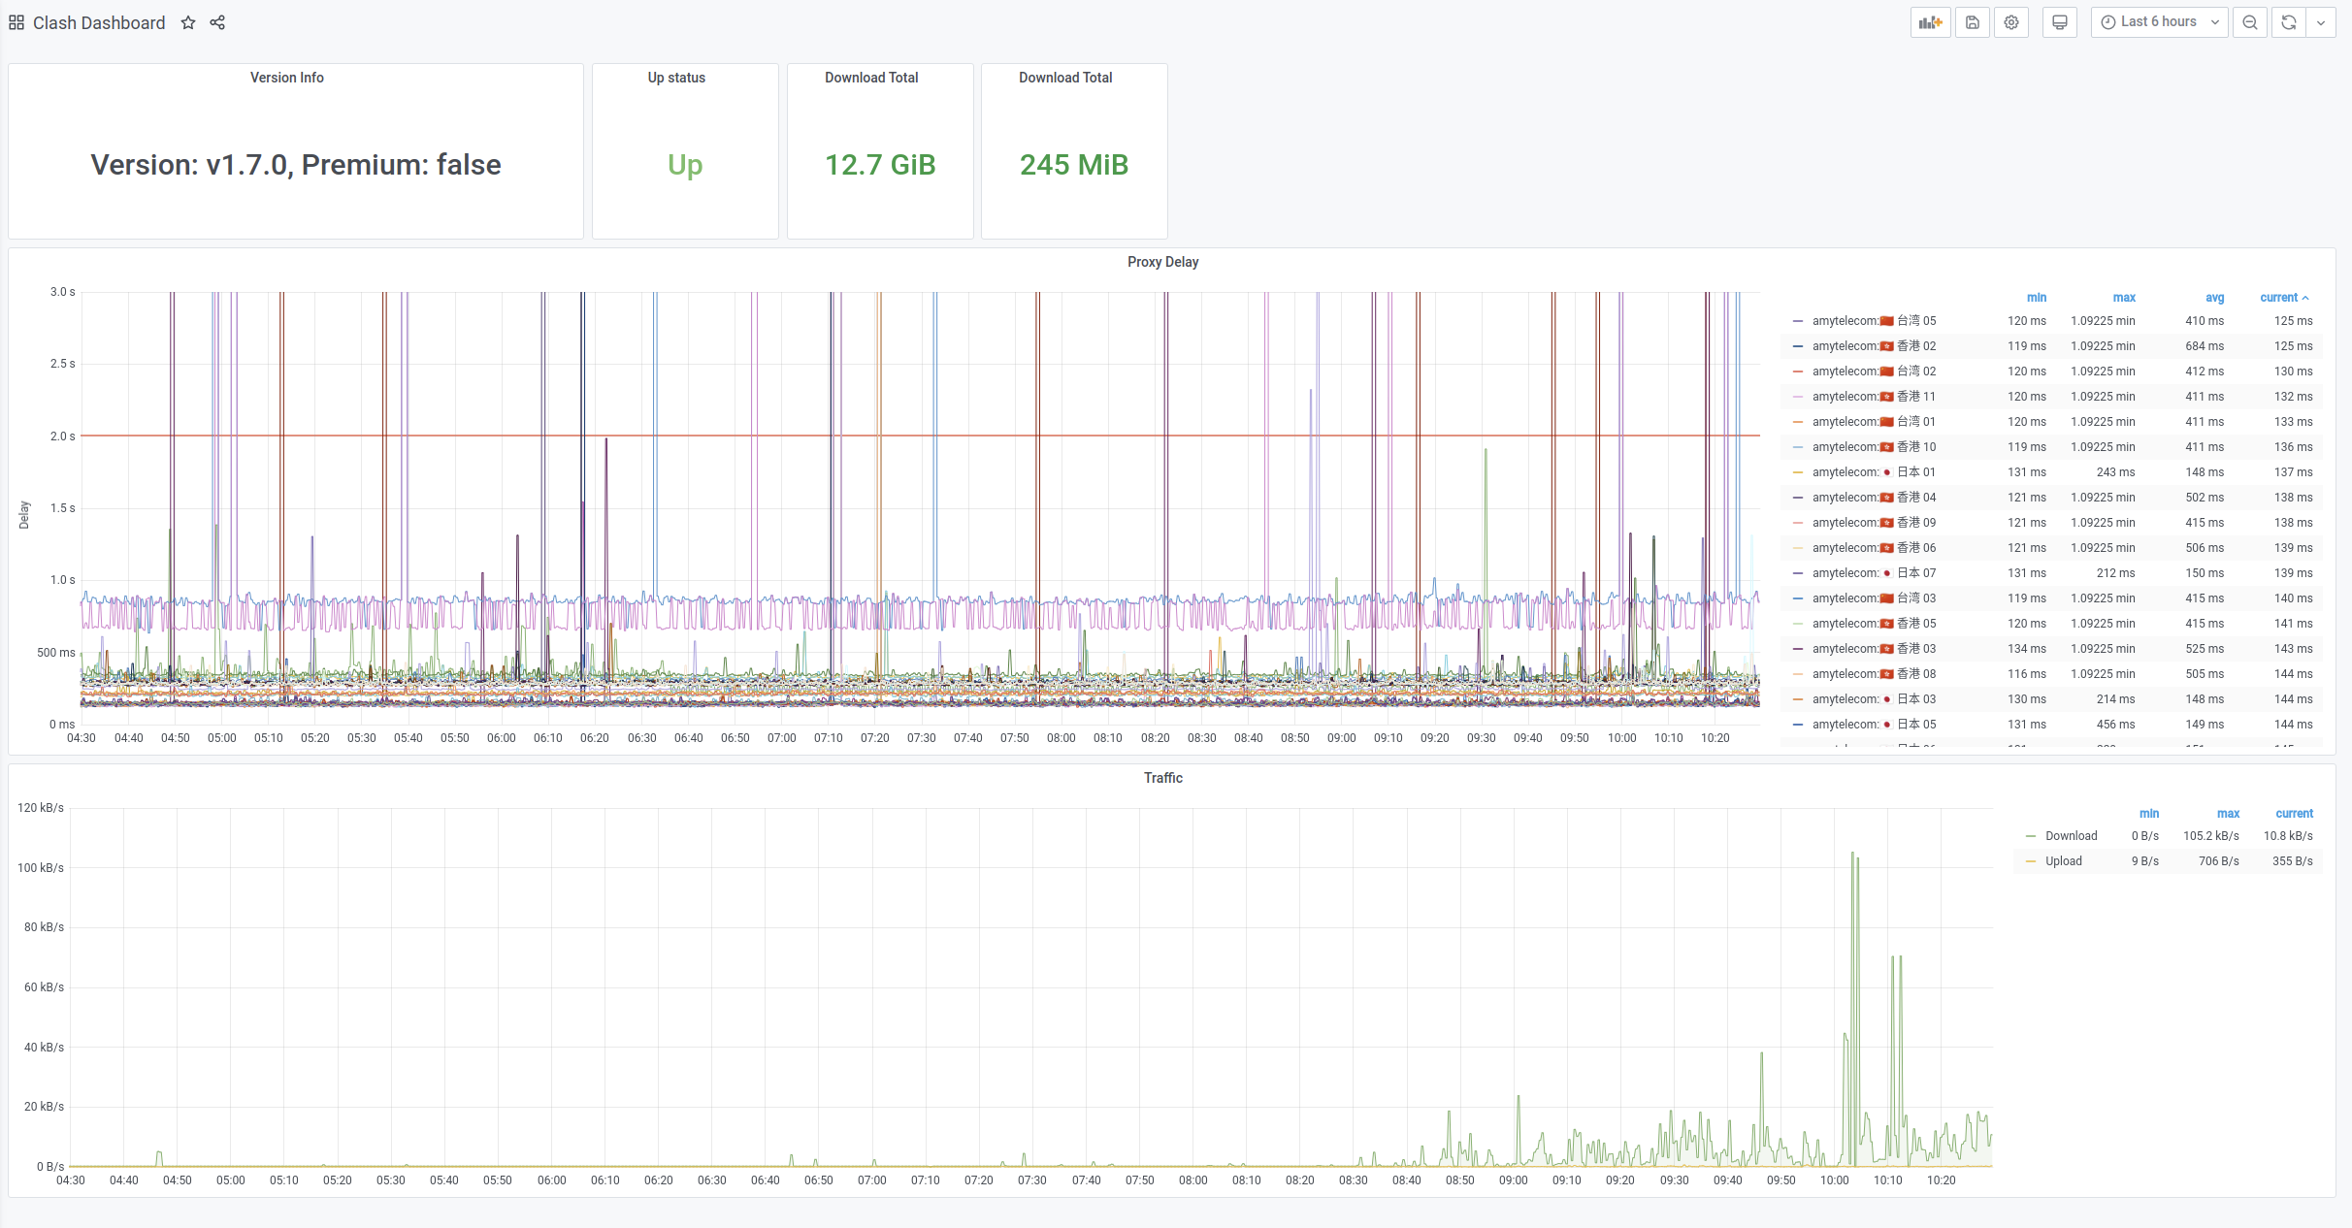Image resolution: width=2352 pixels, height=1228 pixels.
Task: Open the Last 6 hours time range picker
Action: [x=2158, y=21]
